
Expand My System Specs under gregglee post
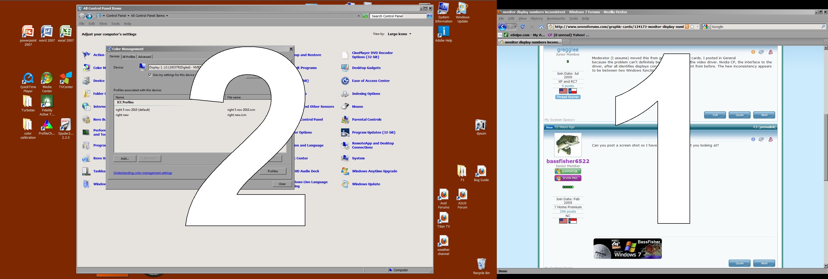click(x=560, y=120)
